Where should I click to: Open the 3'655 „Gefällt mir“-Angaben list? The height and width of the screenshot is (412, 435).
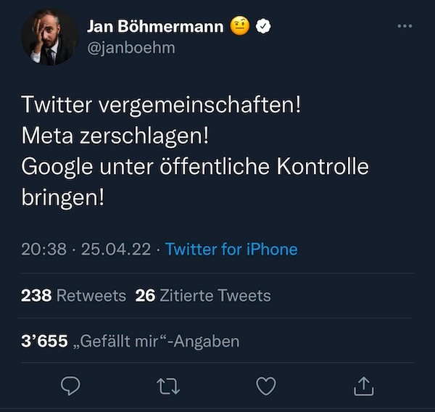pyautogui.click(x=130, y=341)
